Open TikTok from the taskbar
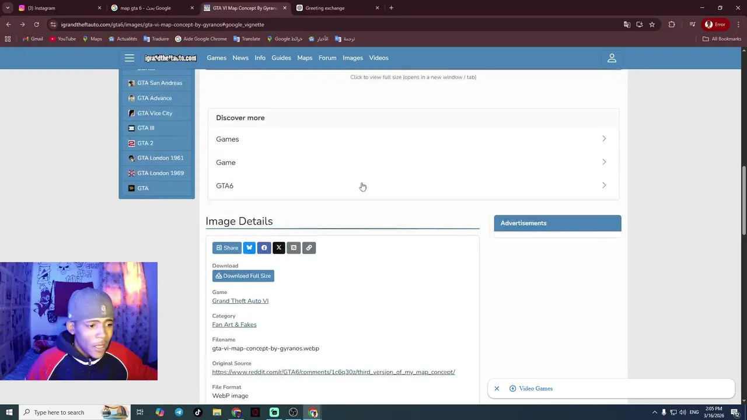Viewport: 747px width, 420px height. [x=198, y=412]
